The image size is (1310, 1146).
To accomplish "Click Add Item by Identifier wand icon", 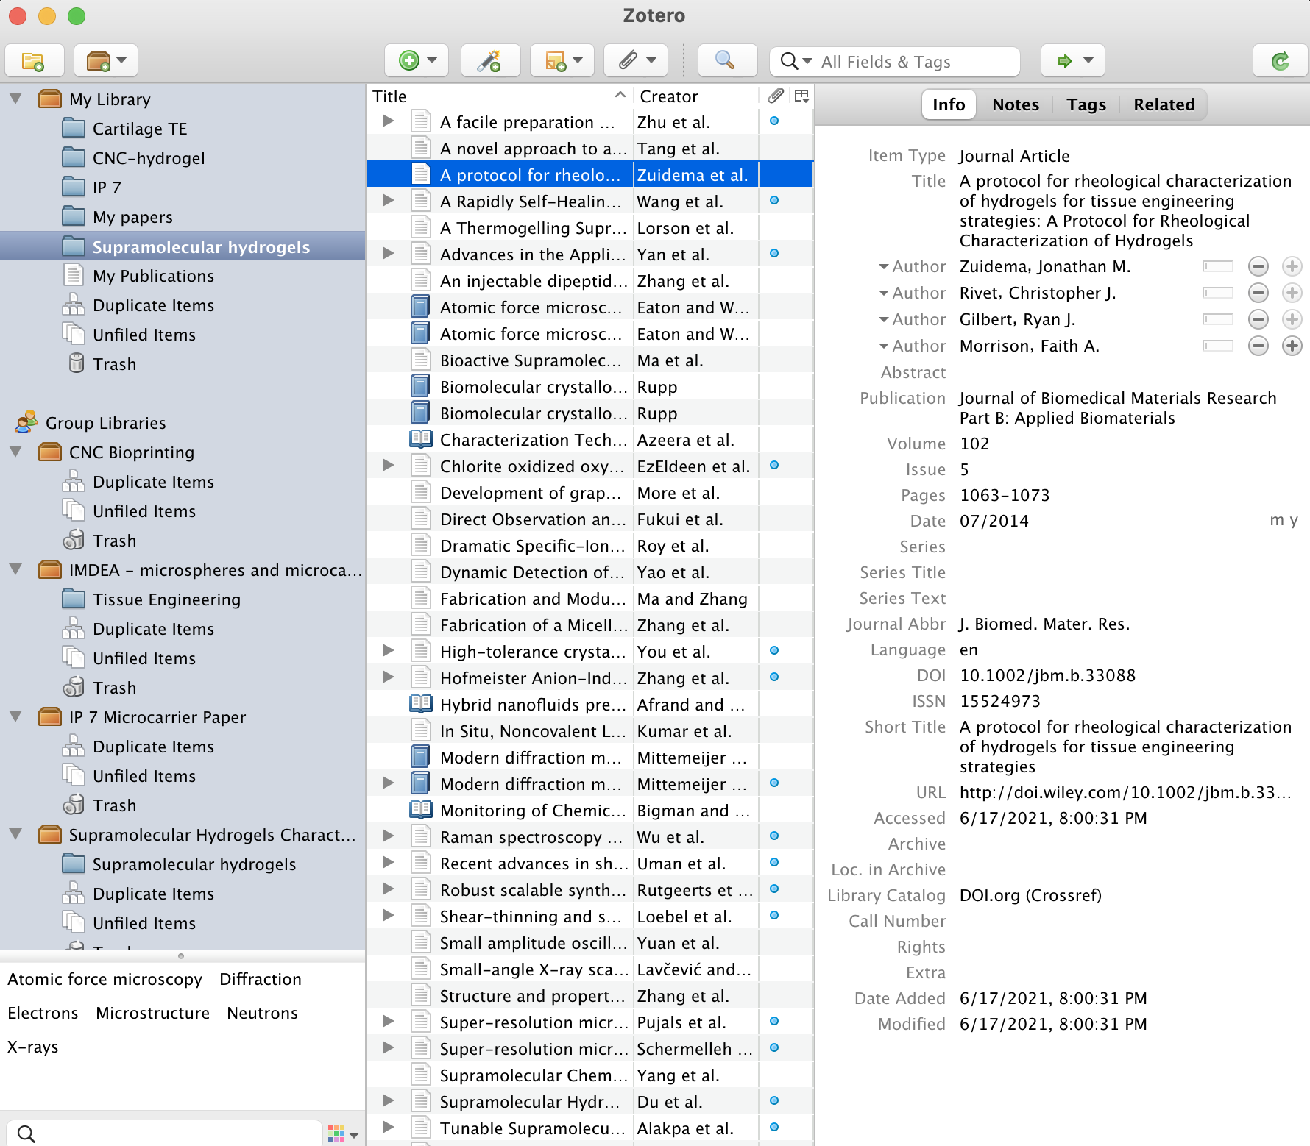I will 489,61.
